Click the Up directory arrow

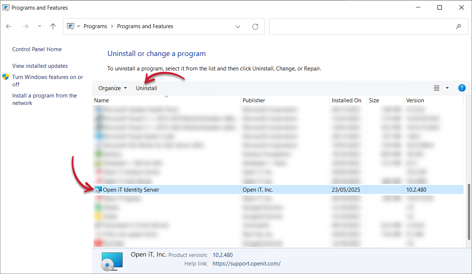(x=53, y=26)
